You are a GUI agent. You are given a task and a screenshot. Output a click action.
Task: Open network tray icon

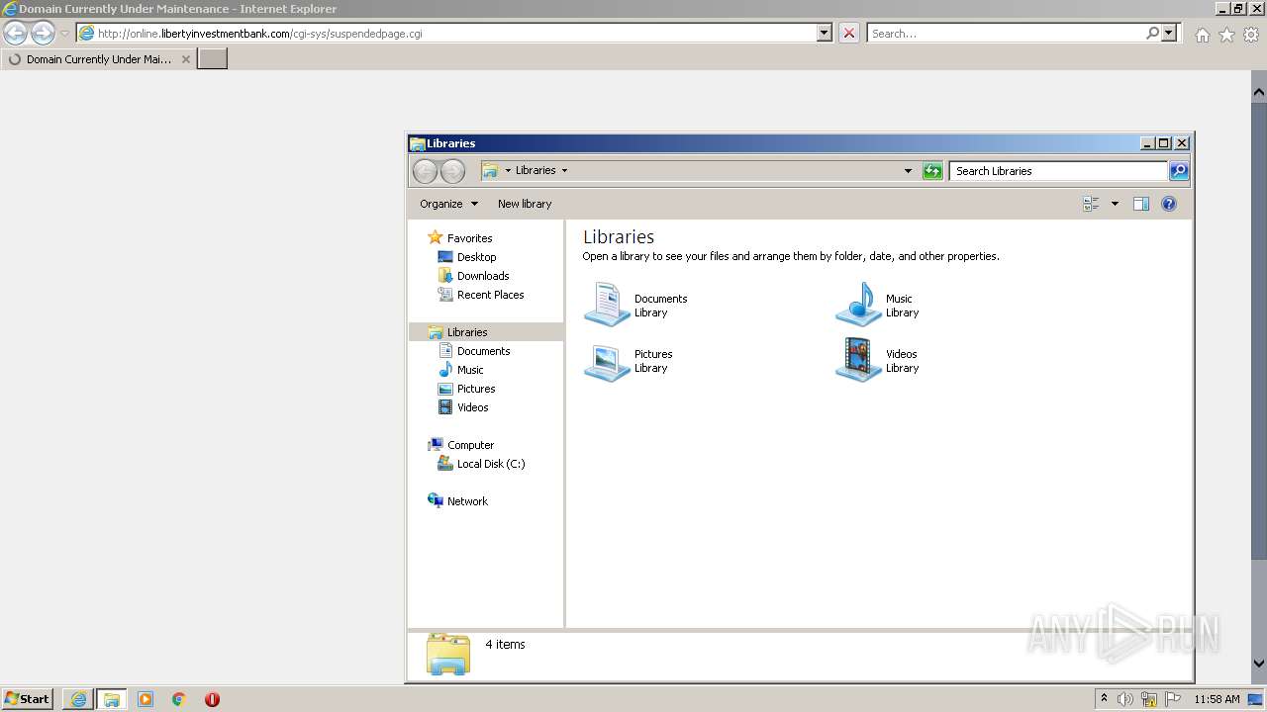coord(1149,699)
